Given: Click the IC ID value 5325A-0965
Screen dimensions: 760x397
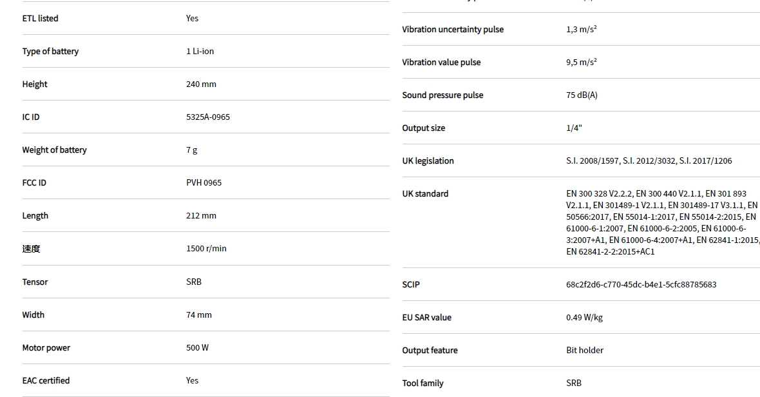Looking at the screenshot, I should (x=207, y=117).
